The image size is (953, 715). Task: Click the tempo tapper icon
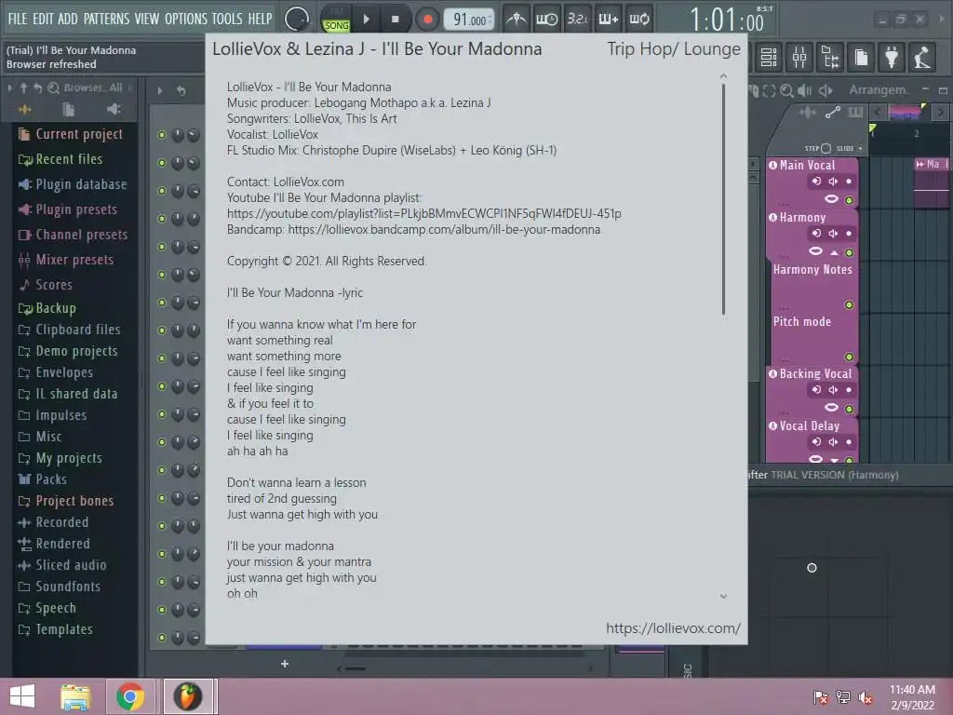coord(922,57)
